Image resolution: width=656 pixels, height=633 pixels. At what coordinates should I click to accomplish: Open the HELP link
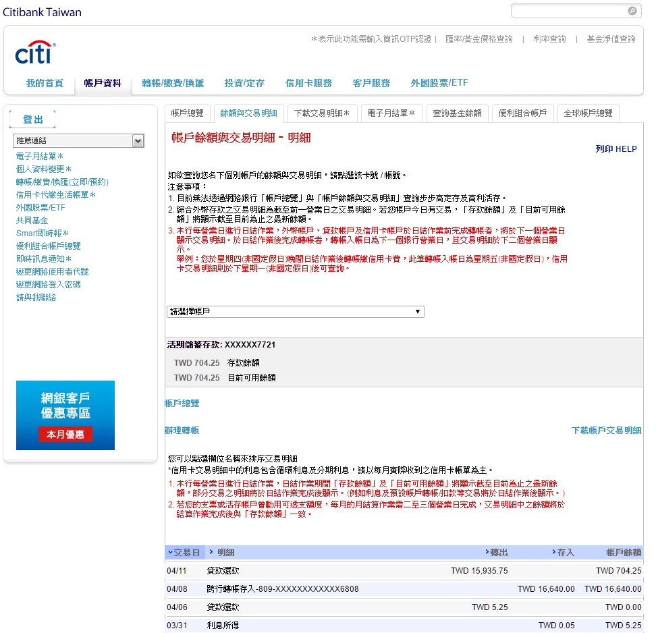pos(626,148)
